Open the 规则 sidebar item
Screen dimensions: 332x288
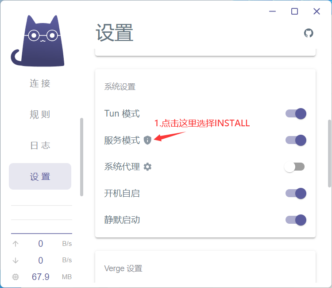pyautogui.click(x=40, y=114)
